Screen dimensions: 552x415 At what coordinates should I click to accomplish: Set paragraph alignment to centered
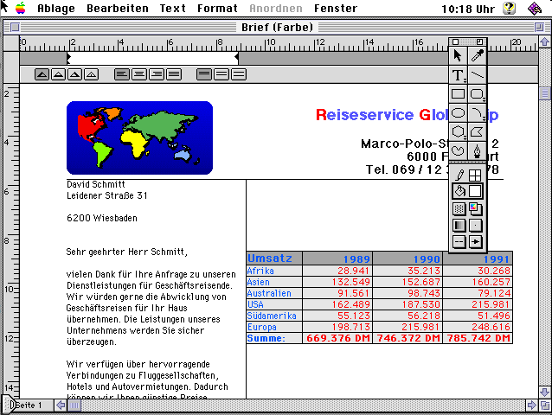tap(139, 74)
